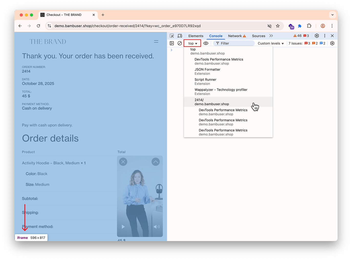Viewport: 352px width, 260px height.
Task: Unmute the video player in the widget
Action: coord(157,227)
